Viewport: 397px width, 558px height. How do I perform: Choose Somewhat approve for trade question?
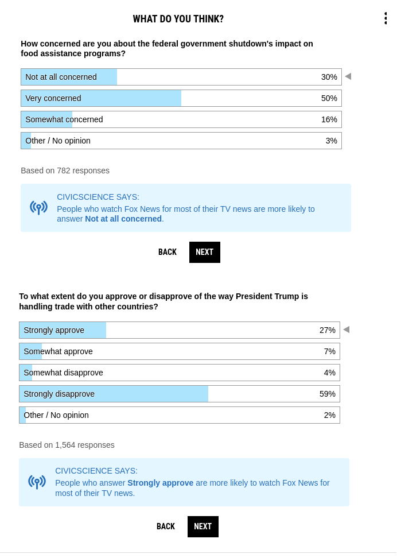[x=180, y=351]
